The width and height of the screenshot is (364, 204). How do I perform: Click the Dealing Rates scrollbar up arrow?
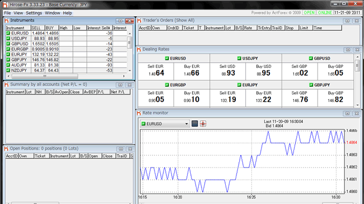(357, 57)
